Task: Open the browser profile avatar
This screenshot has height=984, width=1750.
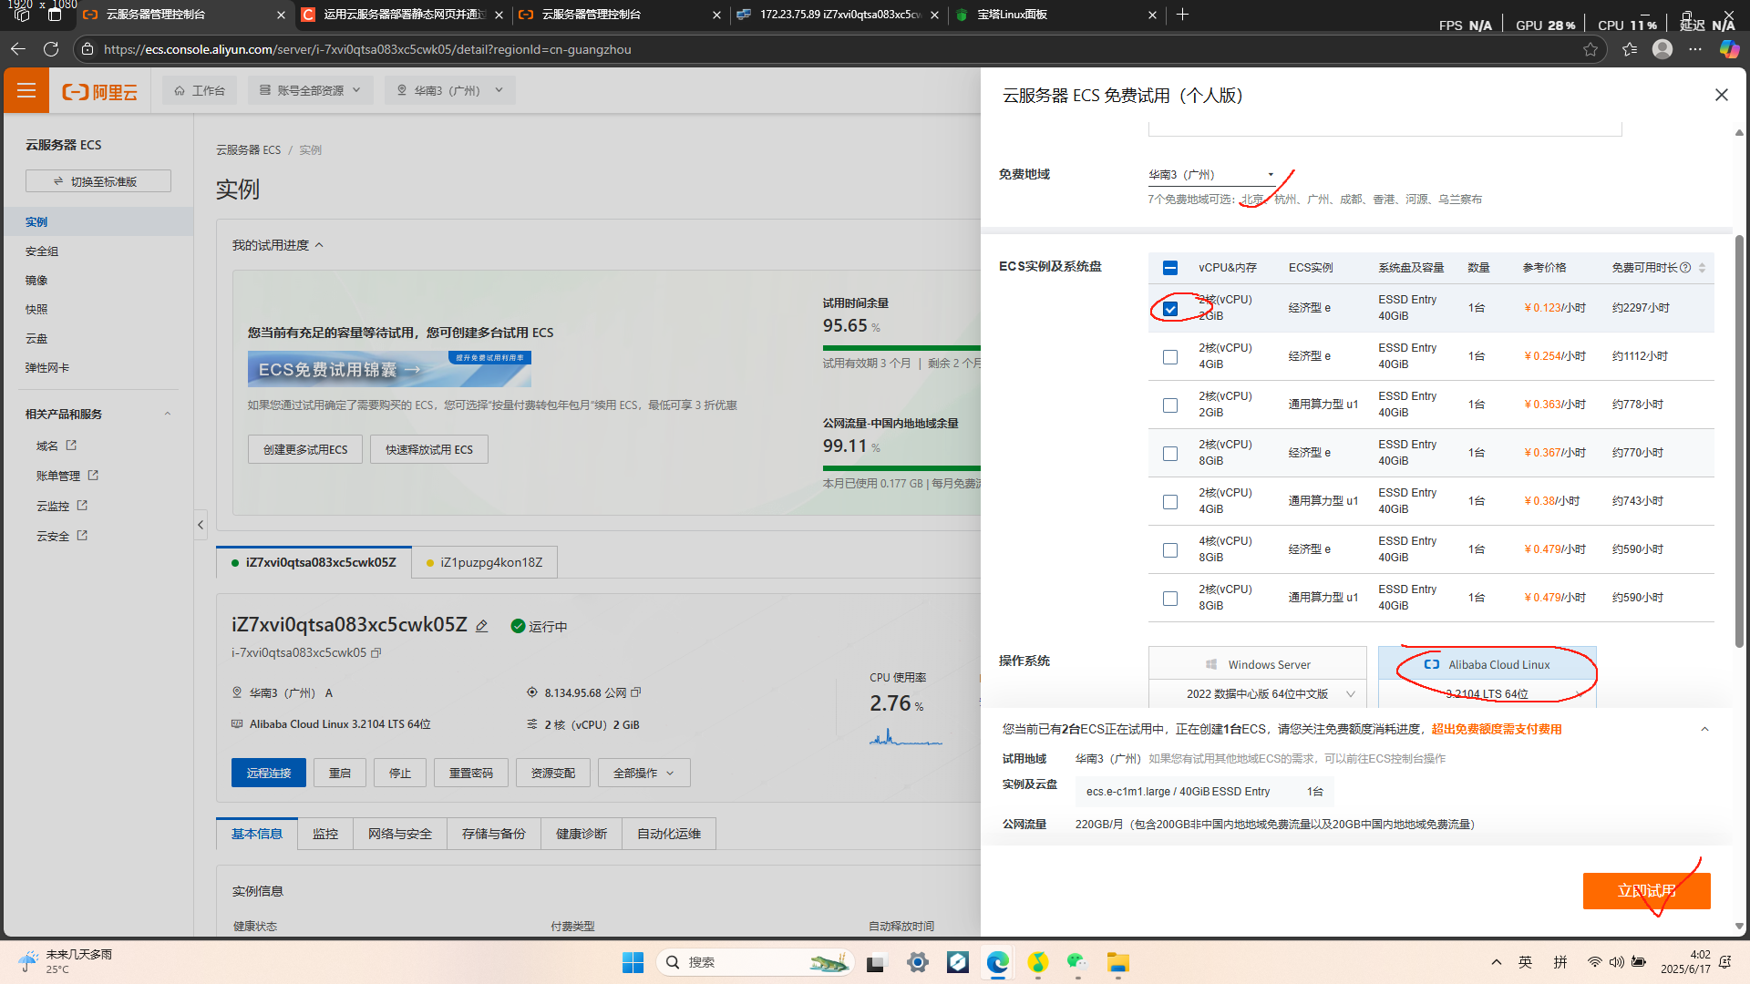Action: 1662,49
